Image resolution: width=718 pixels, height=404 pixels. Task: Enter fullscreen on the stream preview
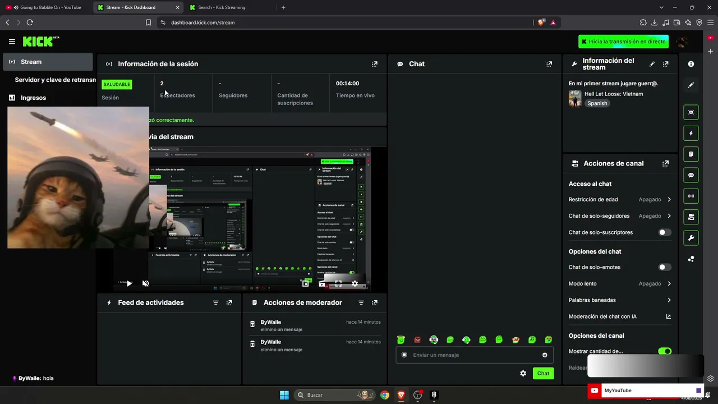pyautogui.click(x=338, y=283)
